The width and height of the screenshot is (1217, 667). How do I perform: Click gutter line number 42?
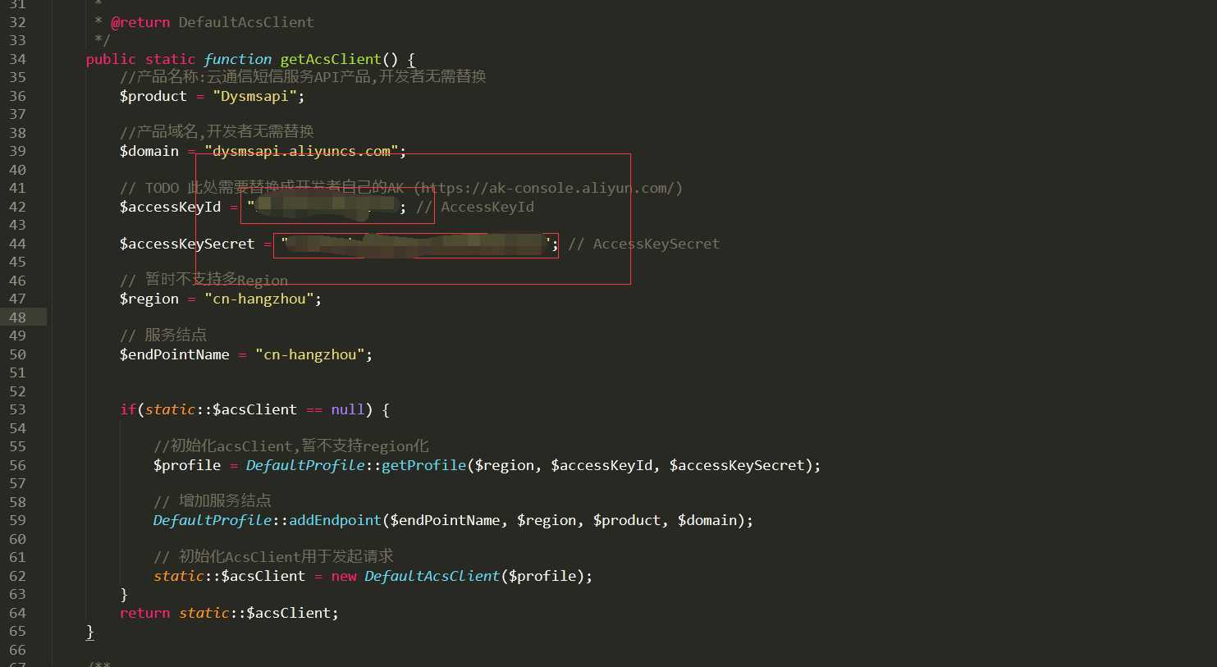(17, 207)
